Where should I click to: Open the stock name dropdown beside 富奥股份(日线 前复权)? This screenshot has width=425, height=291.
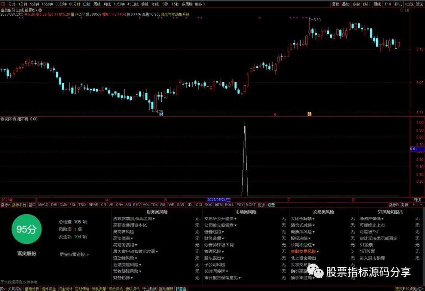[40, 10]
